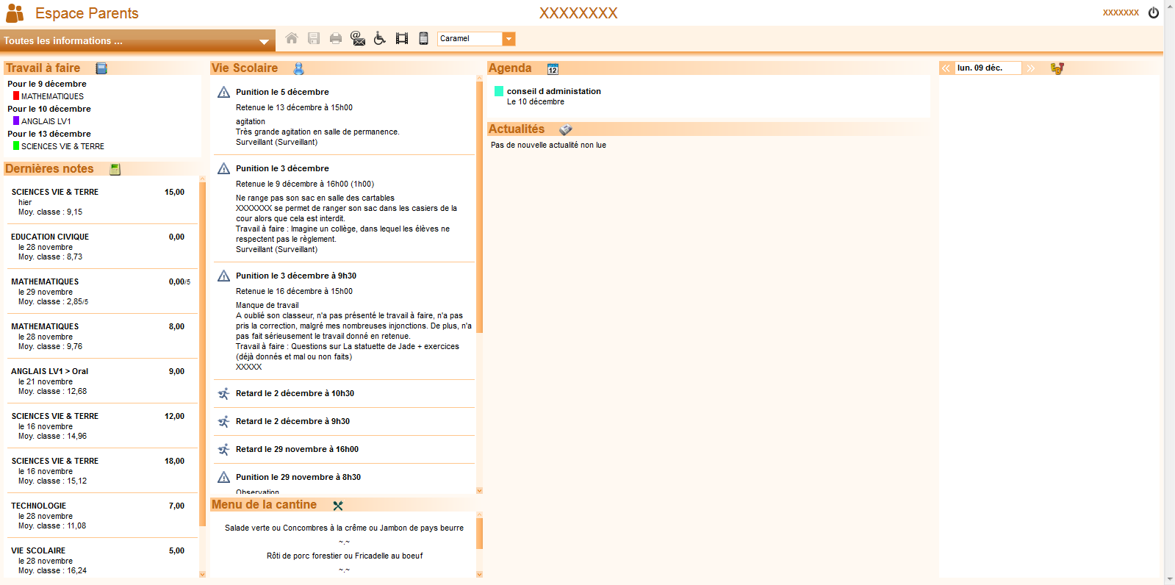Go to next day with right chevrons

[x=1031, y=68]
